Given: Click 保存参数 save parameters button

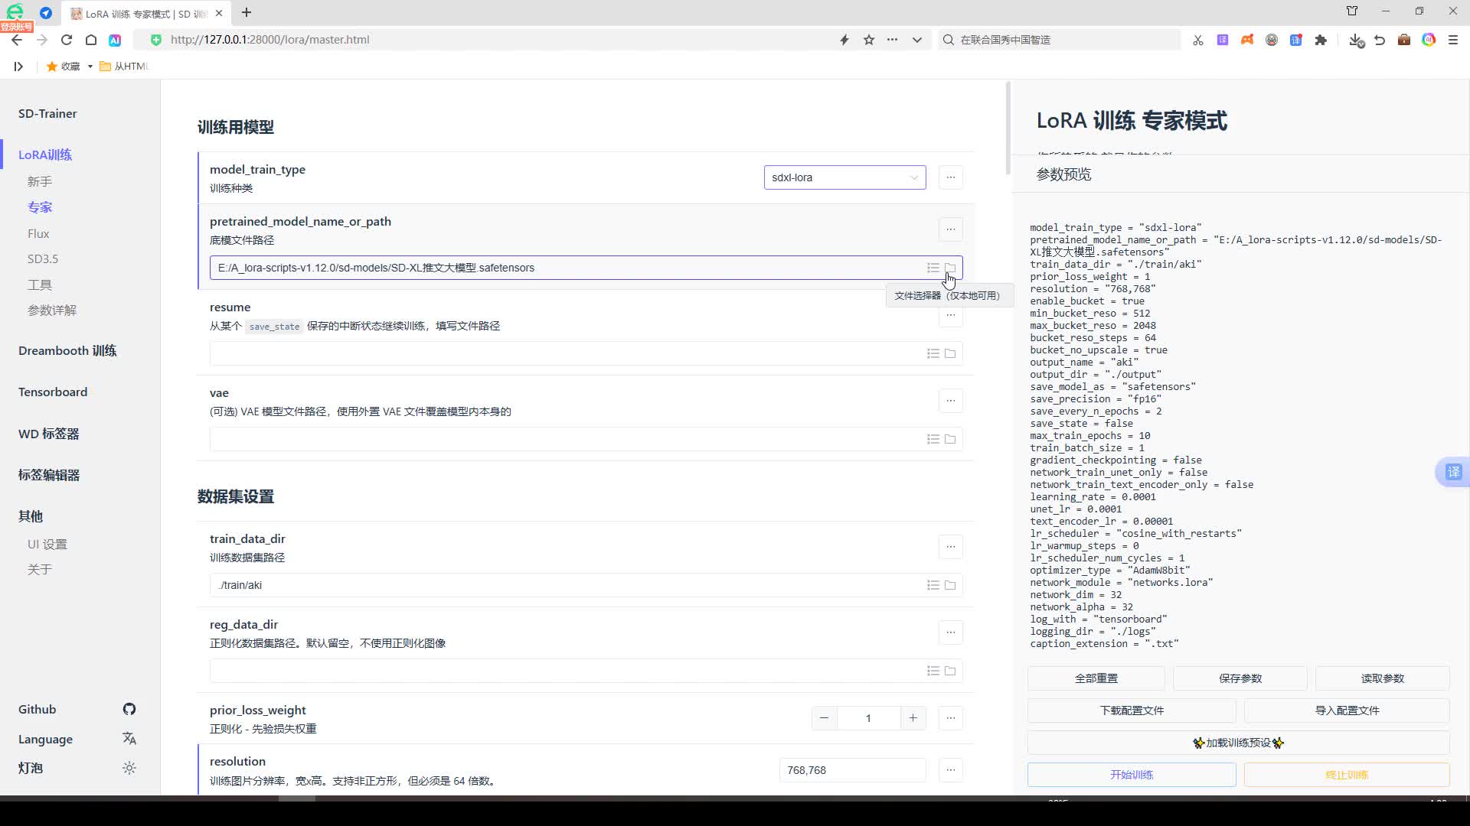Looking at the screenshot, I should coord(1240,678).
